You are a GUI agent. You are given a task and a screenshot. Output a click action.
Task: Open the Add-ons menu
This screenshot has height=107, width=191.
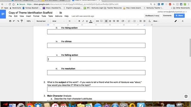click(58, 16)
